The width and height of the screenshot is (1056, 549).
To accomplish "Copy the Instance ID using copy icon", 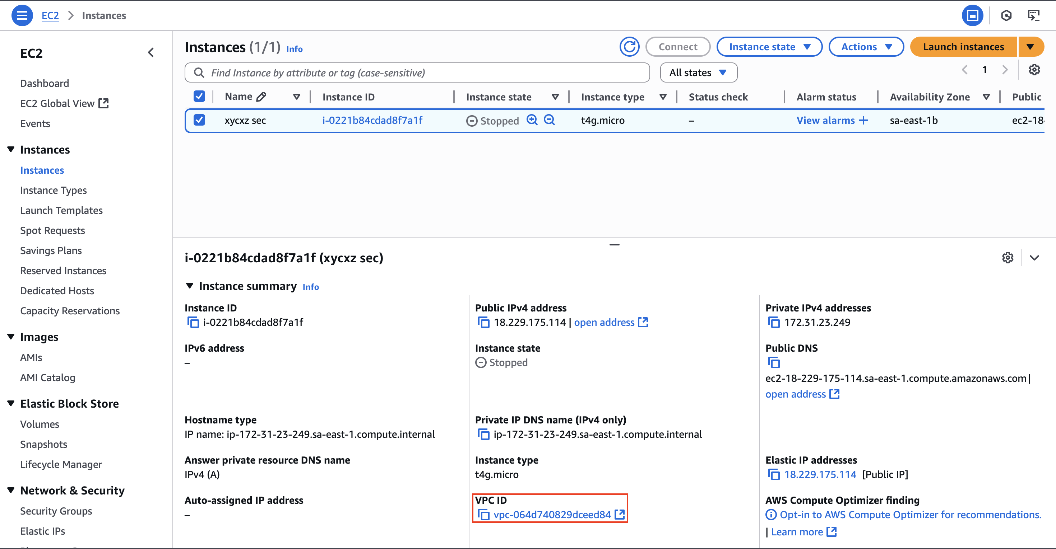I will [193, 323].
